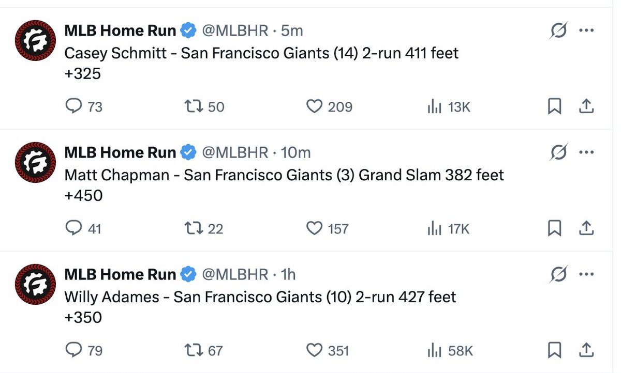Share the Casey Schmitt tweet

point(585,106)
